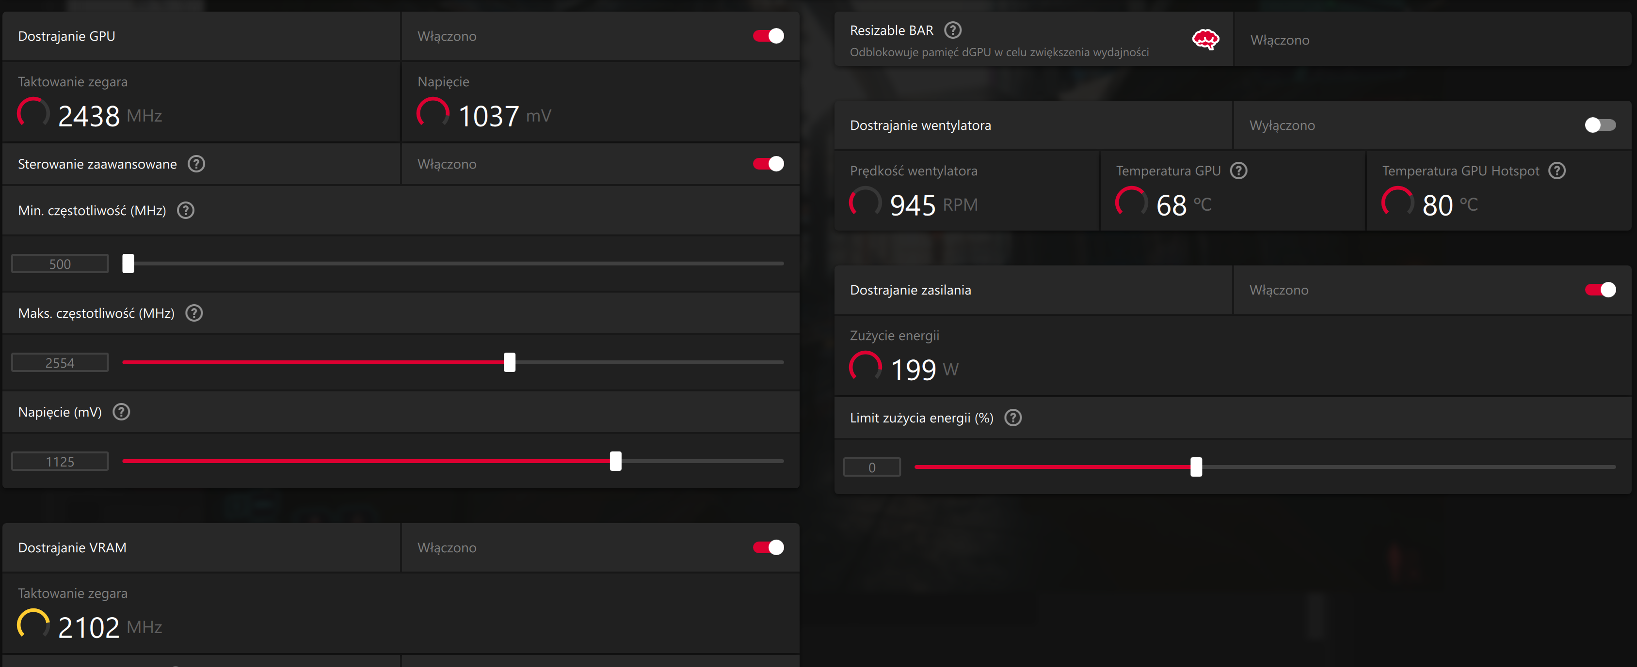
Task: Click help icon next to Napięcie (mV)
Action: 121,412
